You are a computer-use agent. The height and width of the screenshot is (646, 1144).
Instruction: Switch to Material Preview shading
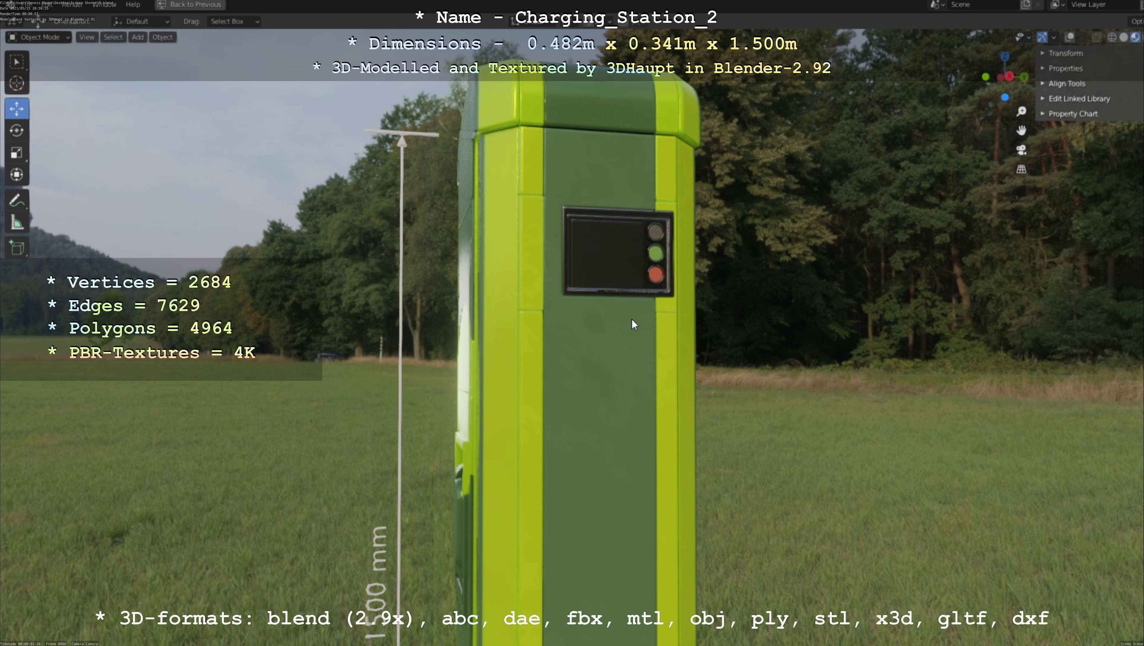coord(1135,37)
